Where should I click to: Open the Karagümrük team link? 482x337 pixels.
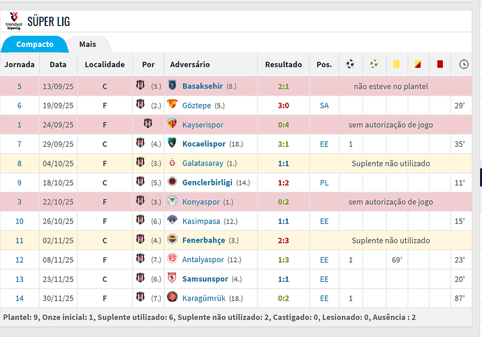(x=204, y=299)
